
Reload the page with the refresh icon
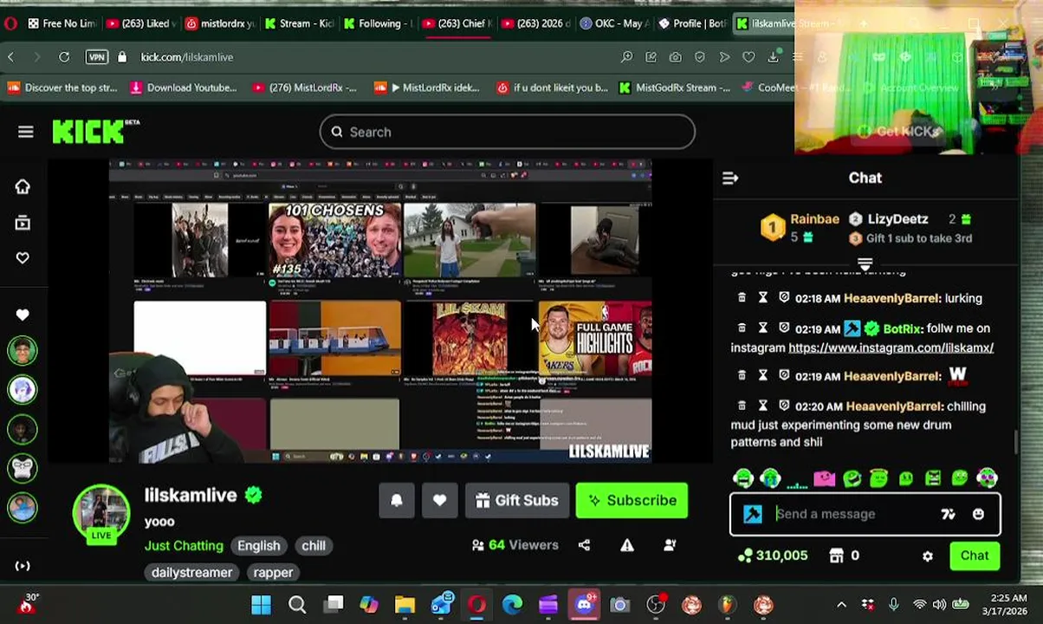pos(64,57)
